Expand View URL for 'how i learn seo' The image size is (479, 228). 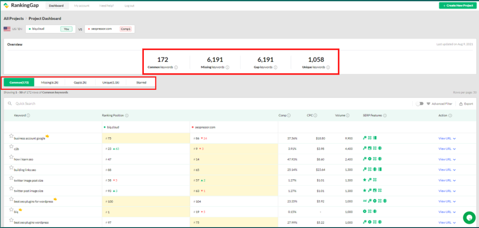[x=447, y=159]
